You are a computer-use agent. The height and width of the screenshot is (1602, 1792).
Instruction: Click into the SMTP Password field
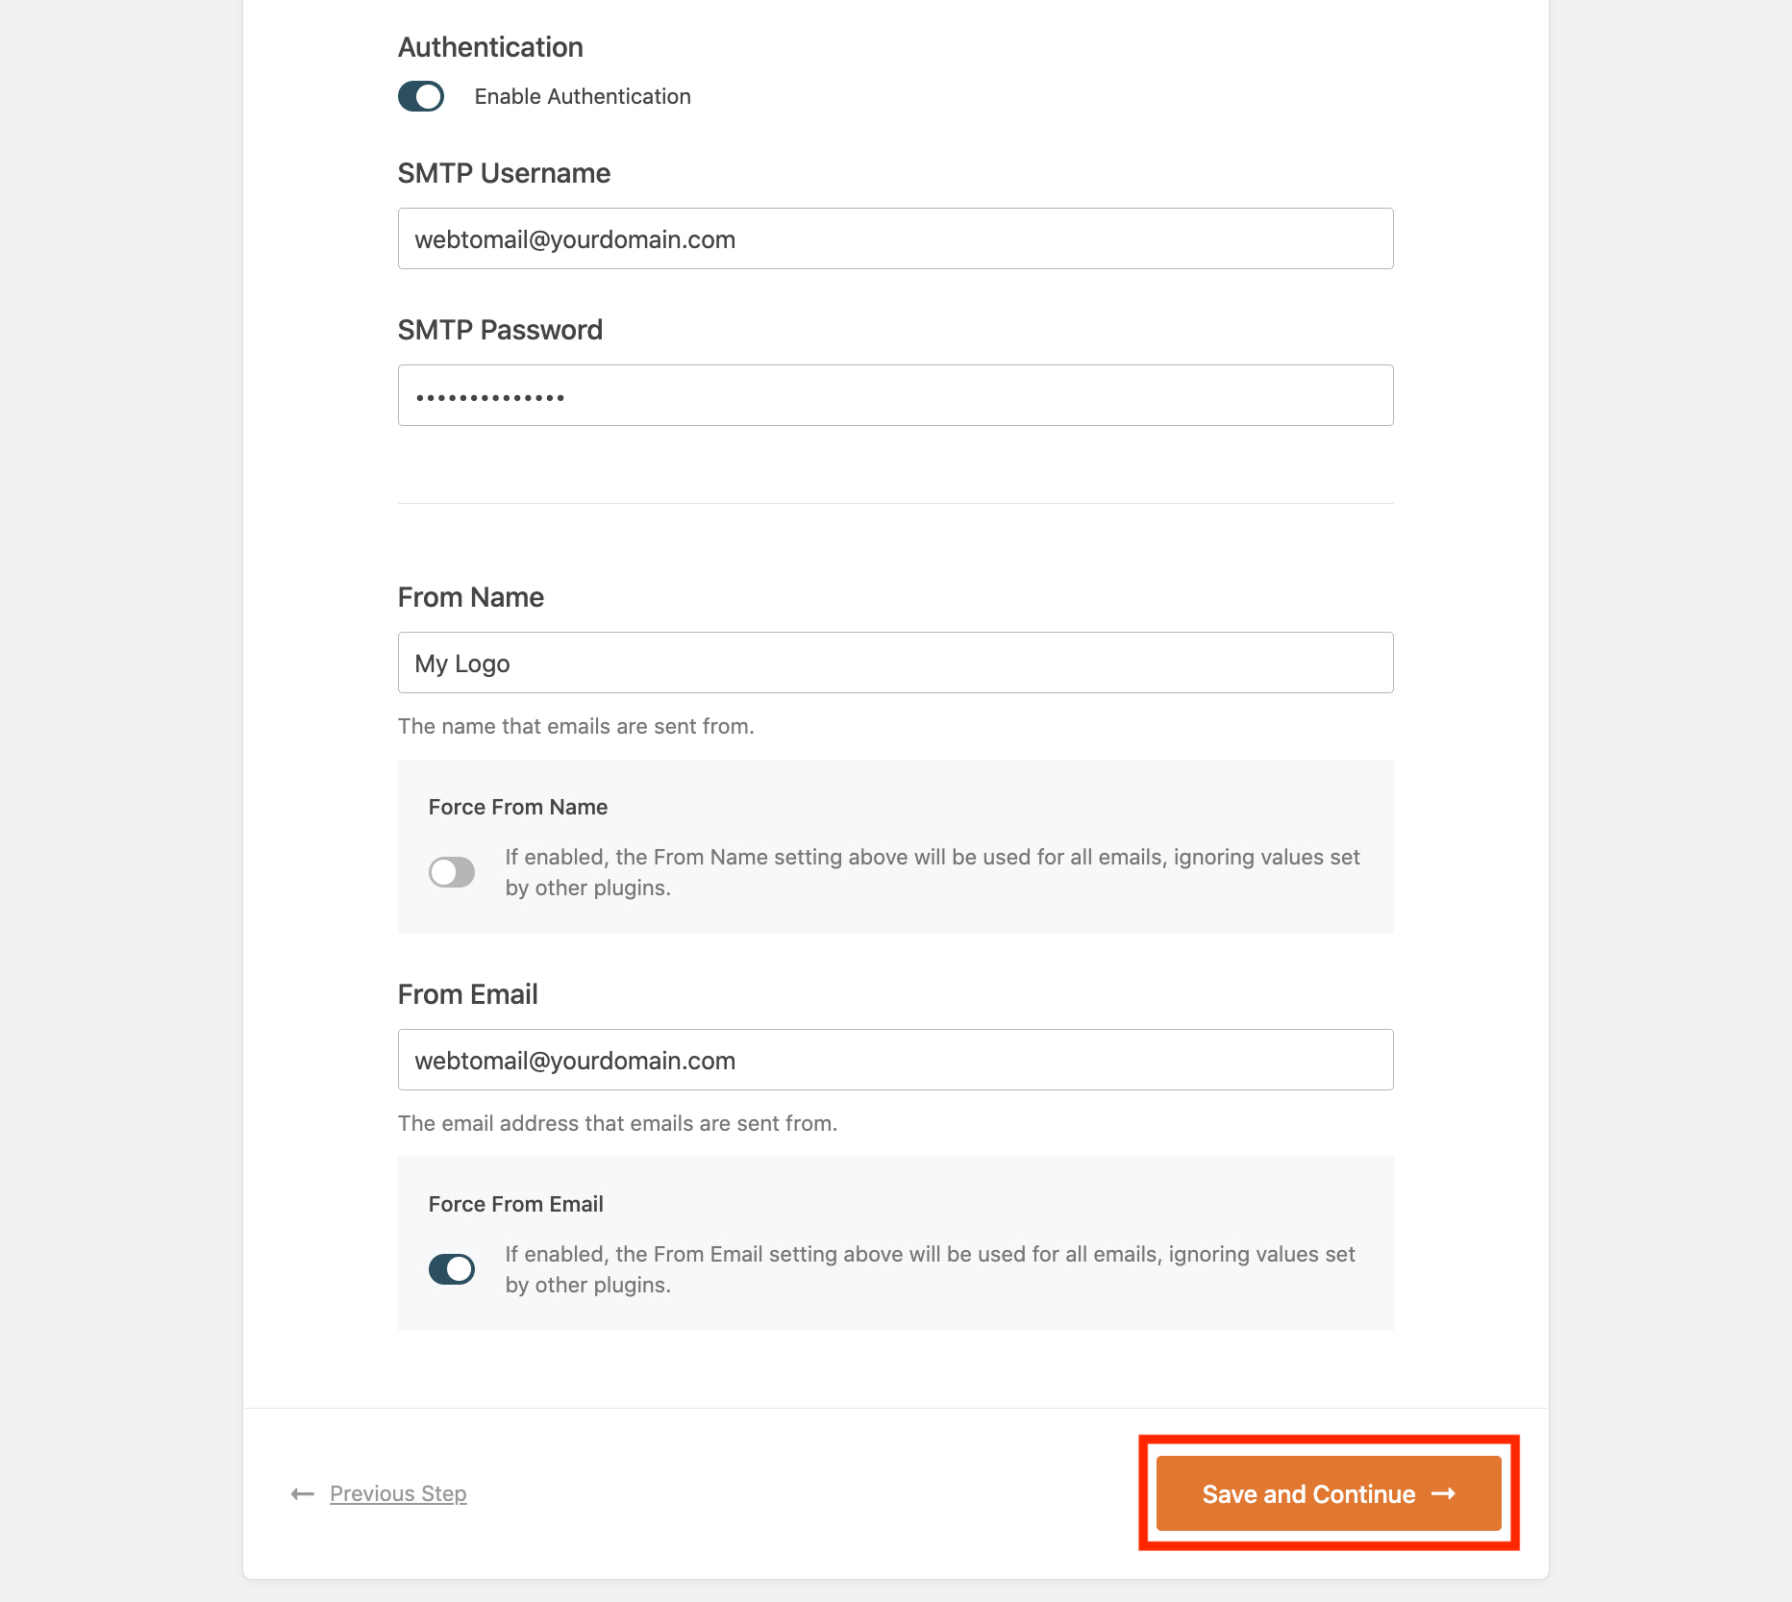click(x=894, y=395)
